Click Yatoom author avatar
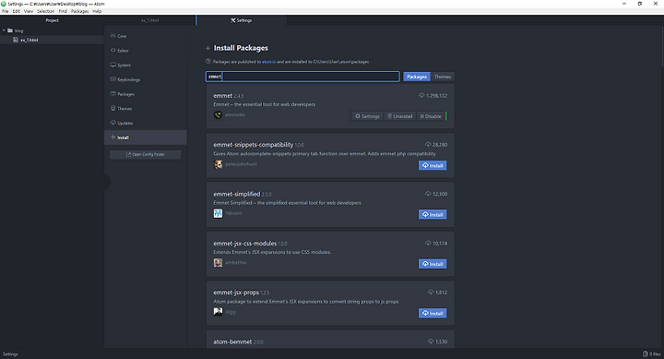 tap(218, 213)
